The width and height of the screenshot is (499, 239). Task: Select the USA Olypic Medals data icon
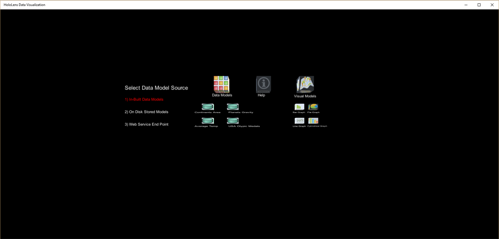click(233, 121)
